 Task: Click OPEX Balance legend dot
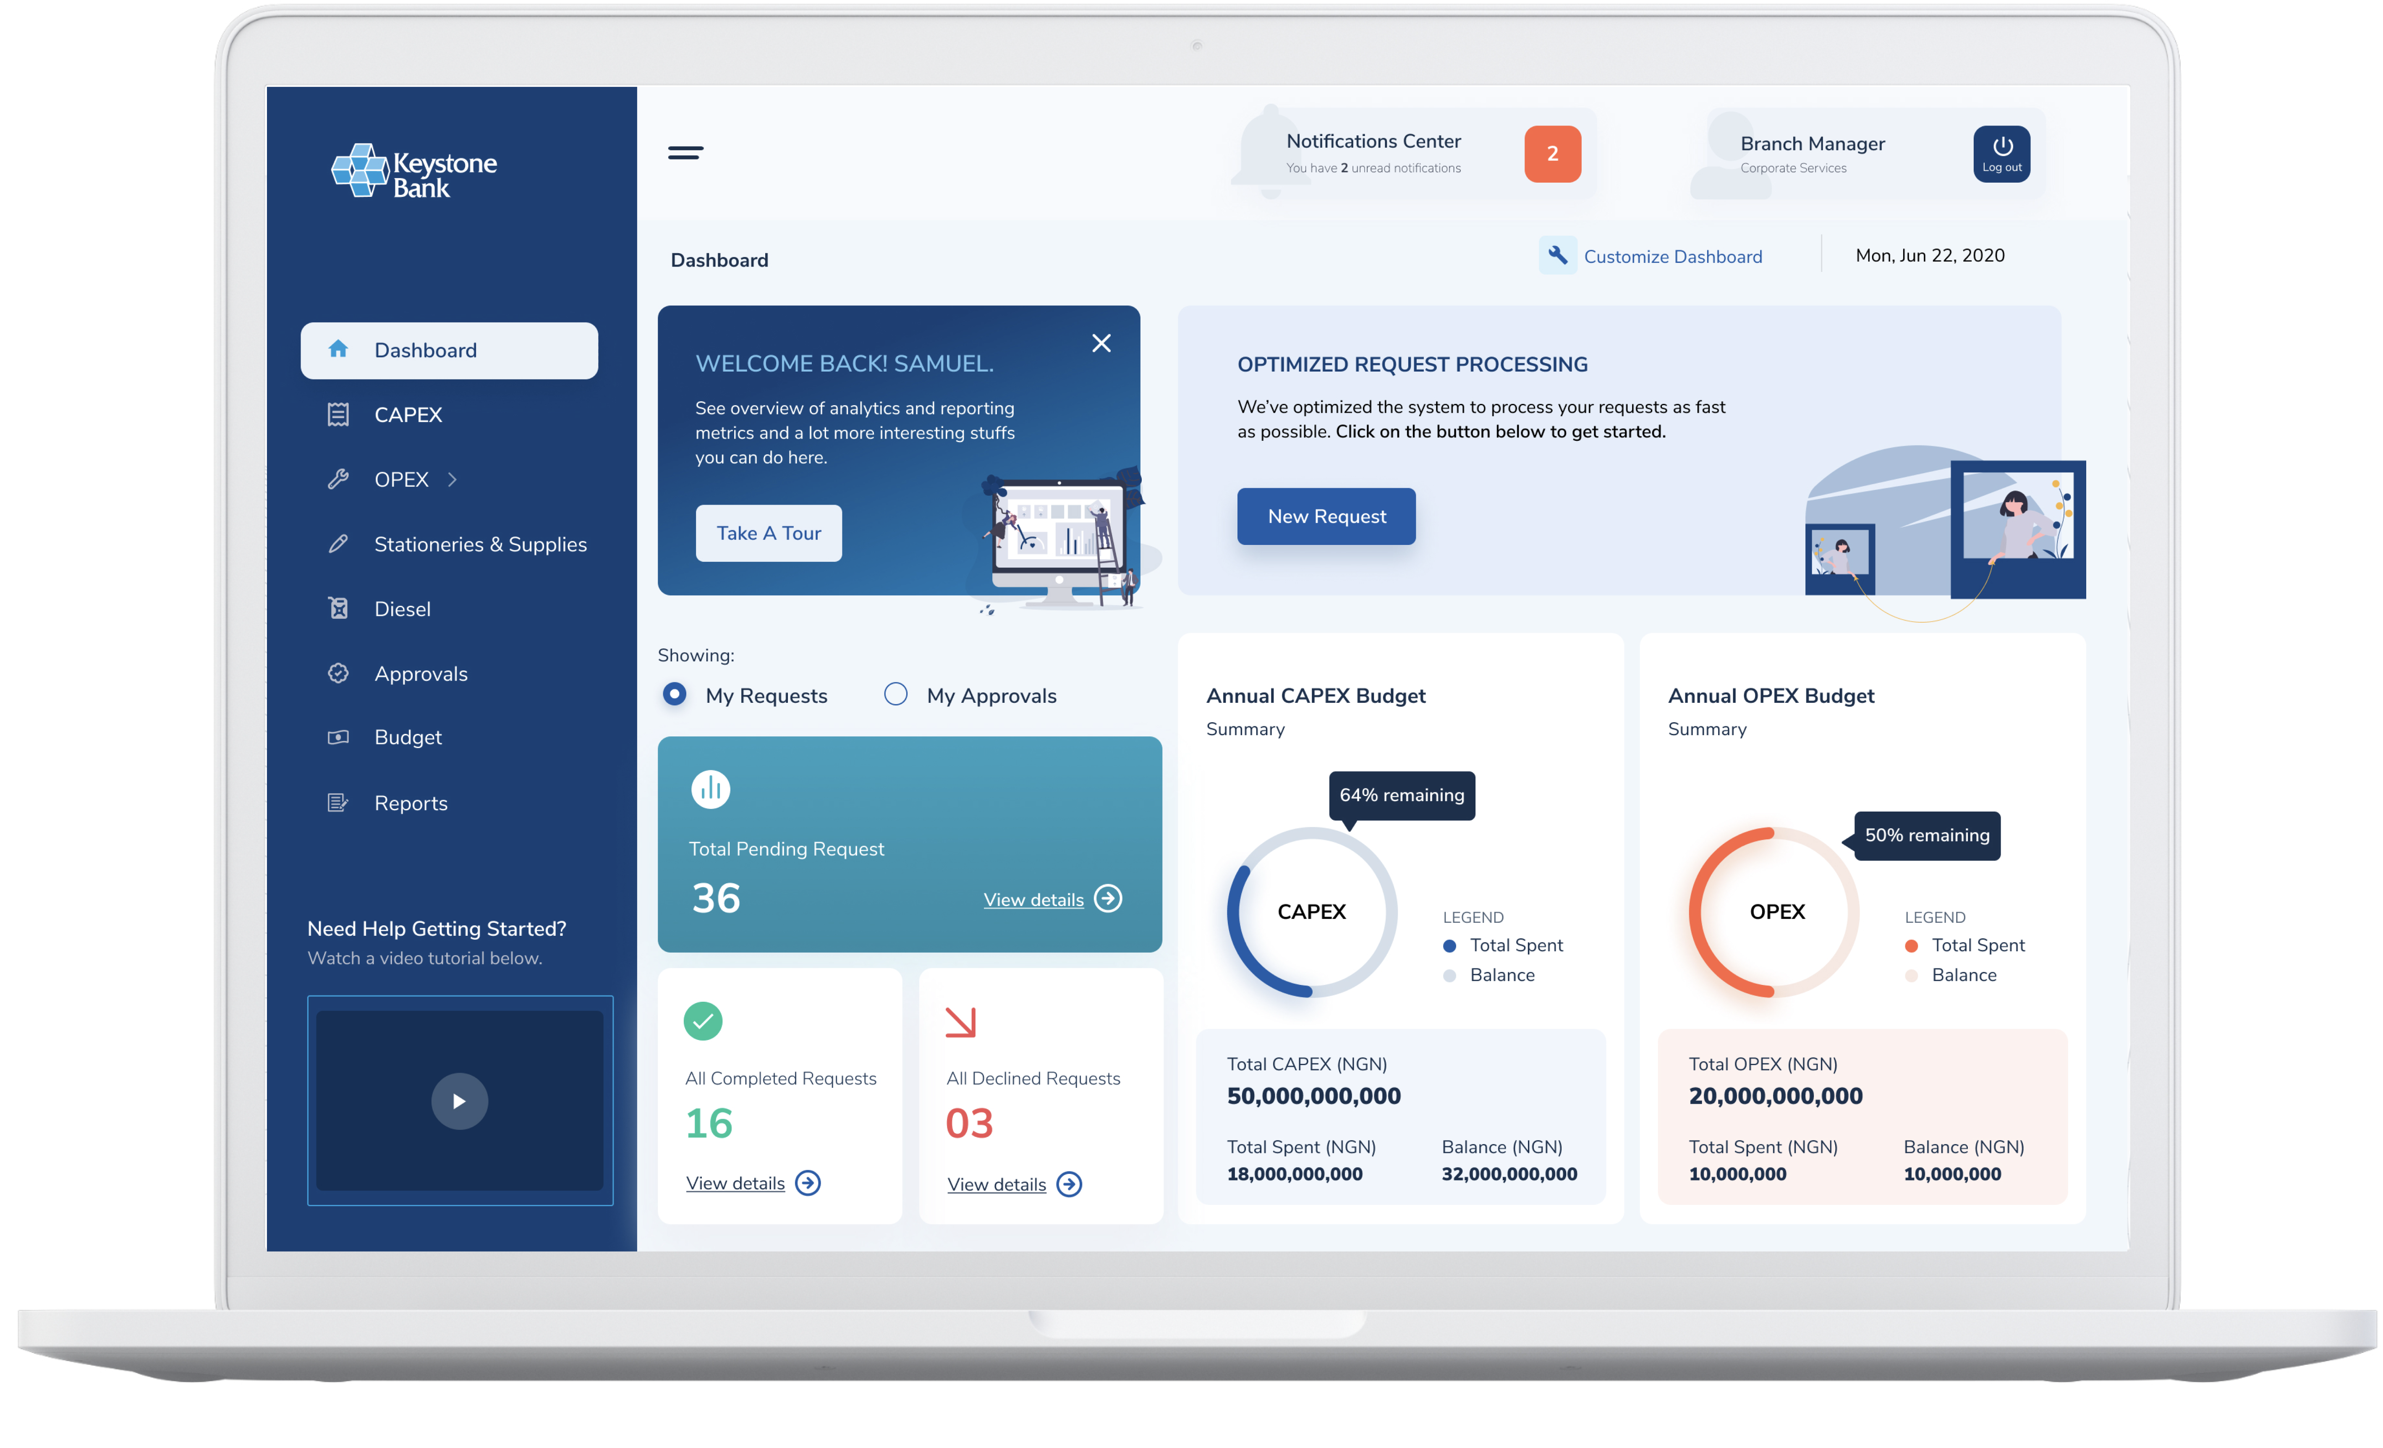click(x=1911, y=976)
